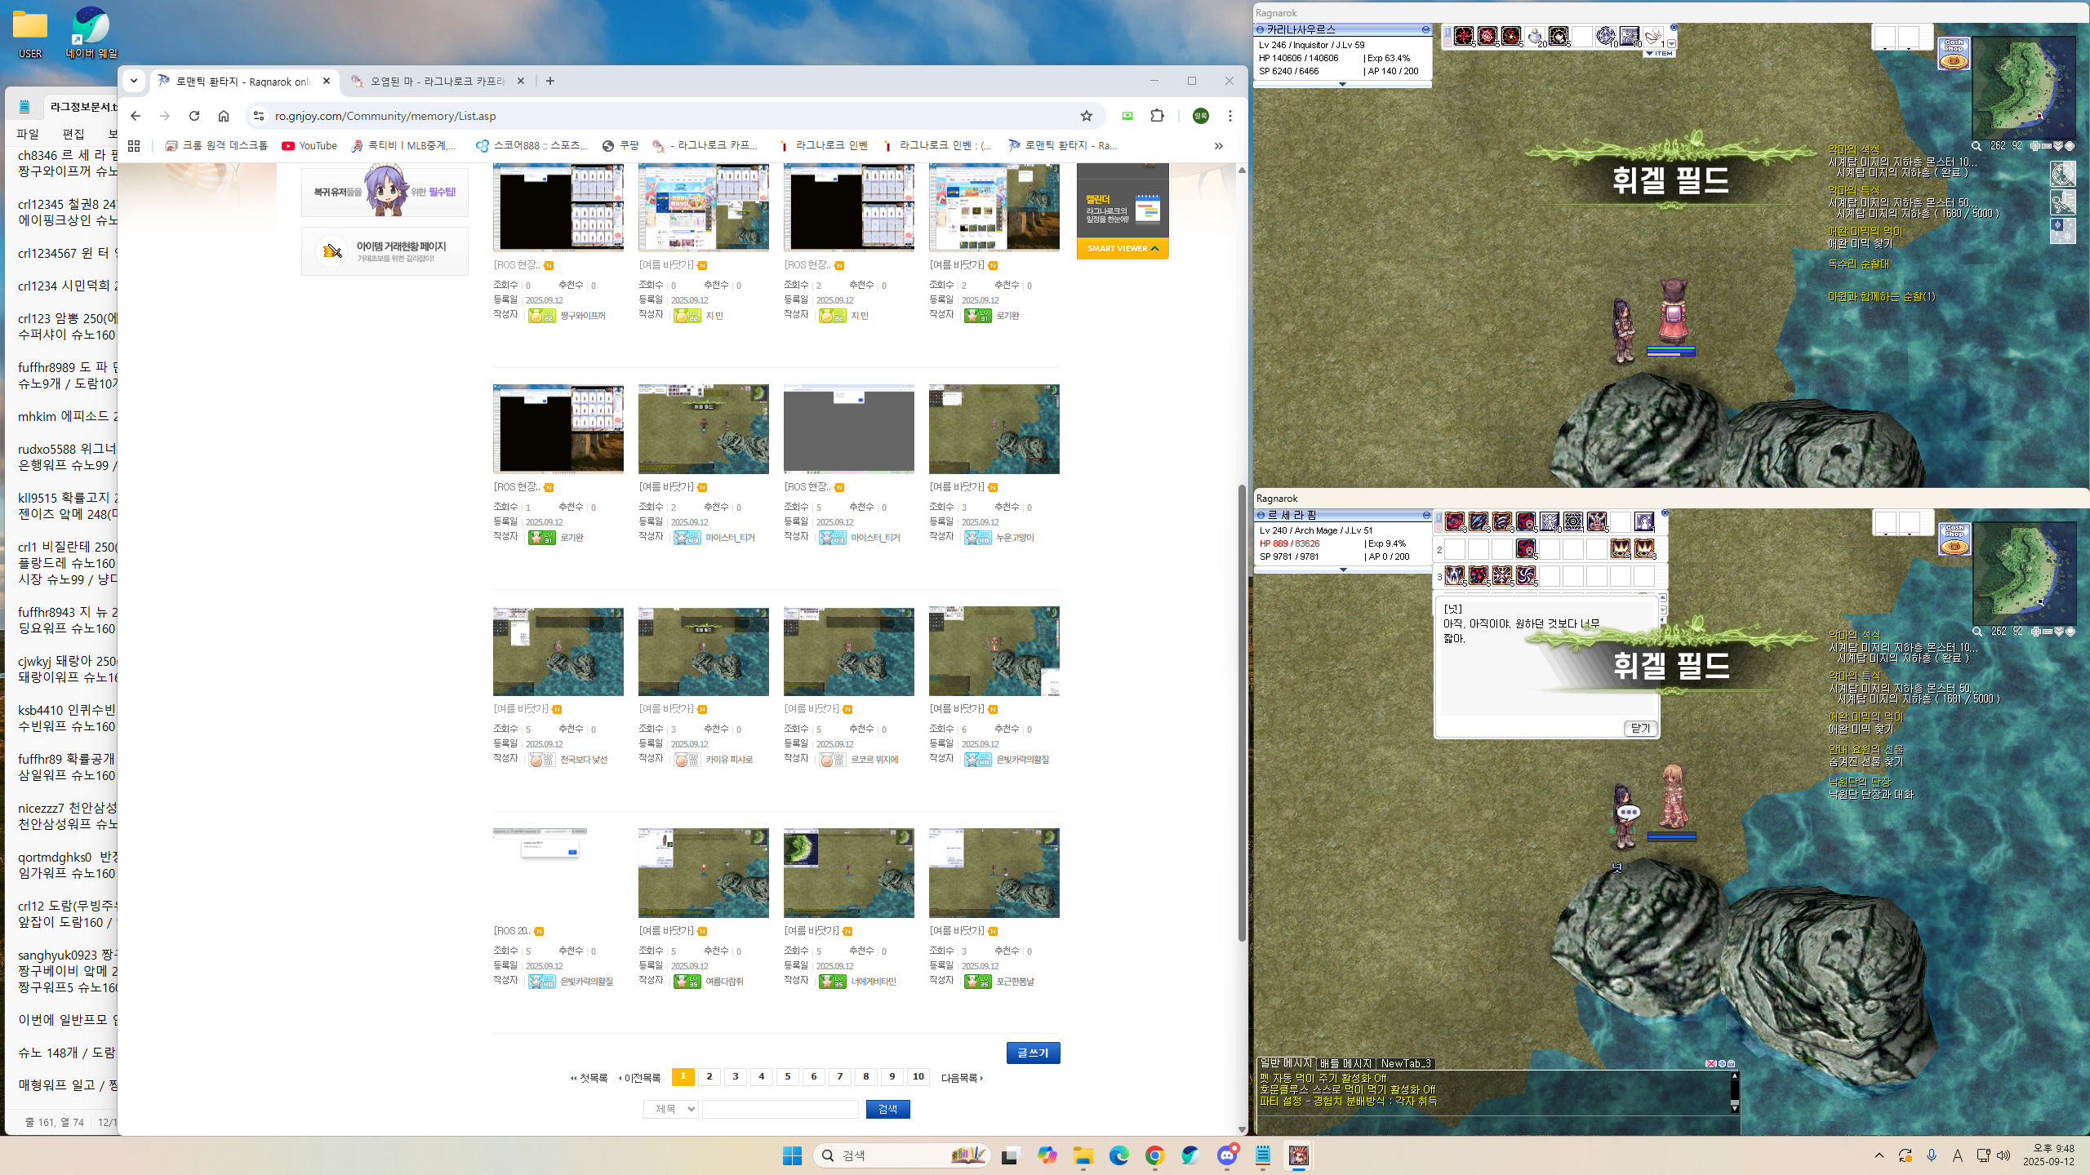Cast the spiral vortex skill in hotbar row 3
This screenshot has height=1175, width=2090.
[1526, 576]
